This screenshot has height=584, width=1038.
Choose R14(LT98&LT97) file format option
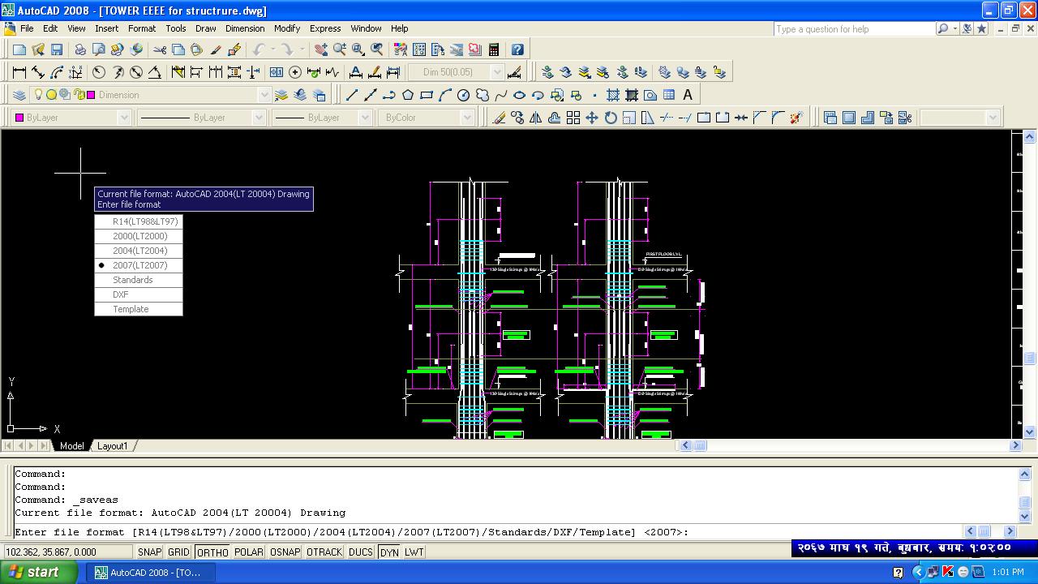tap(139, 221)
